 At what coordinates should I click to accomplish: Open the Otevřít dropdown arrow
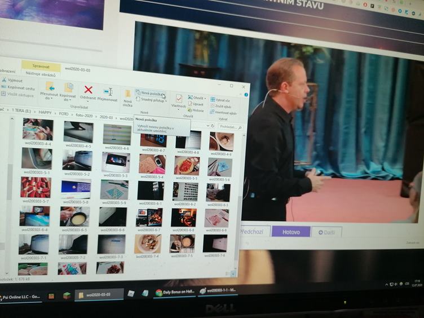(x=205, y=98)
